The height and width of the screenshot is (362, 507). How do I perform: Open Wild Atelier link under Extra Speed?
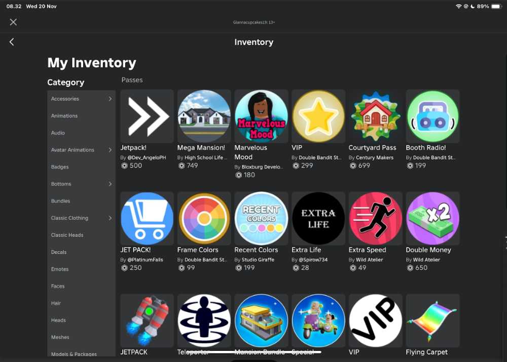[370, 260]
